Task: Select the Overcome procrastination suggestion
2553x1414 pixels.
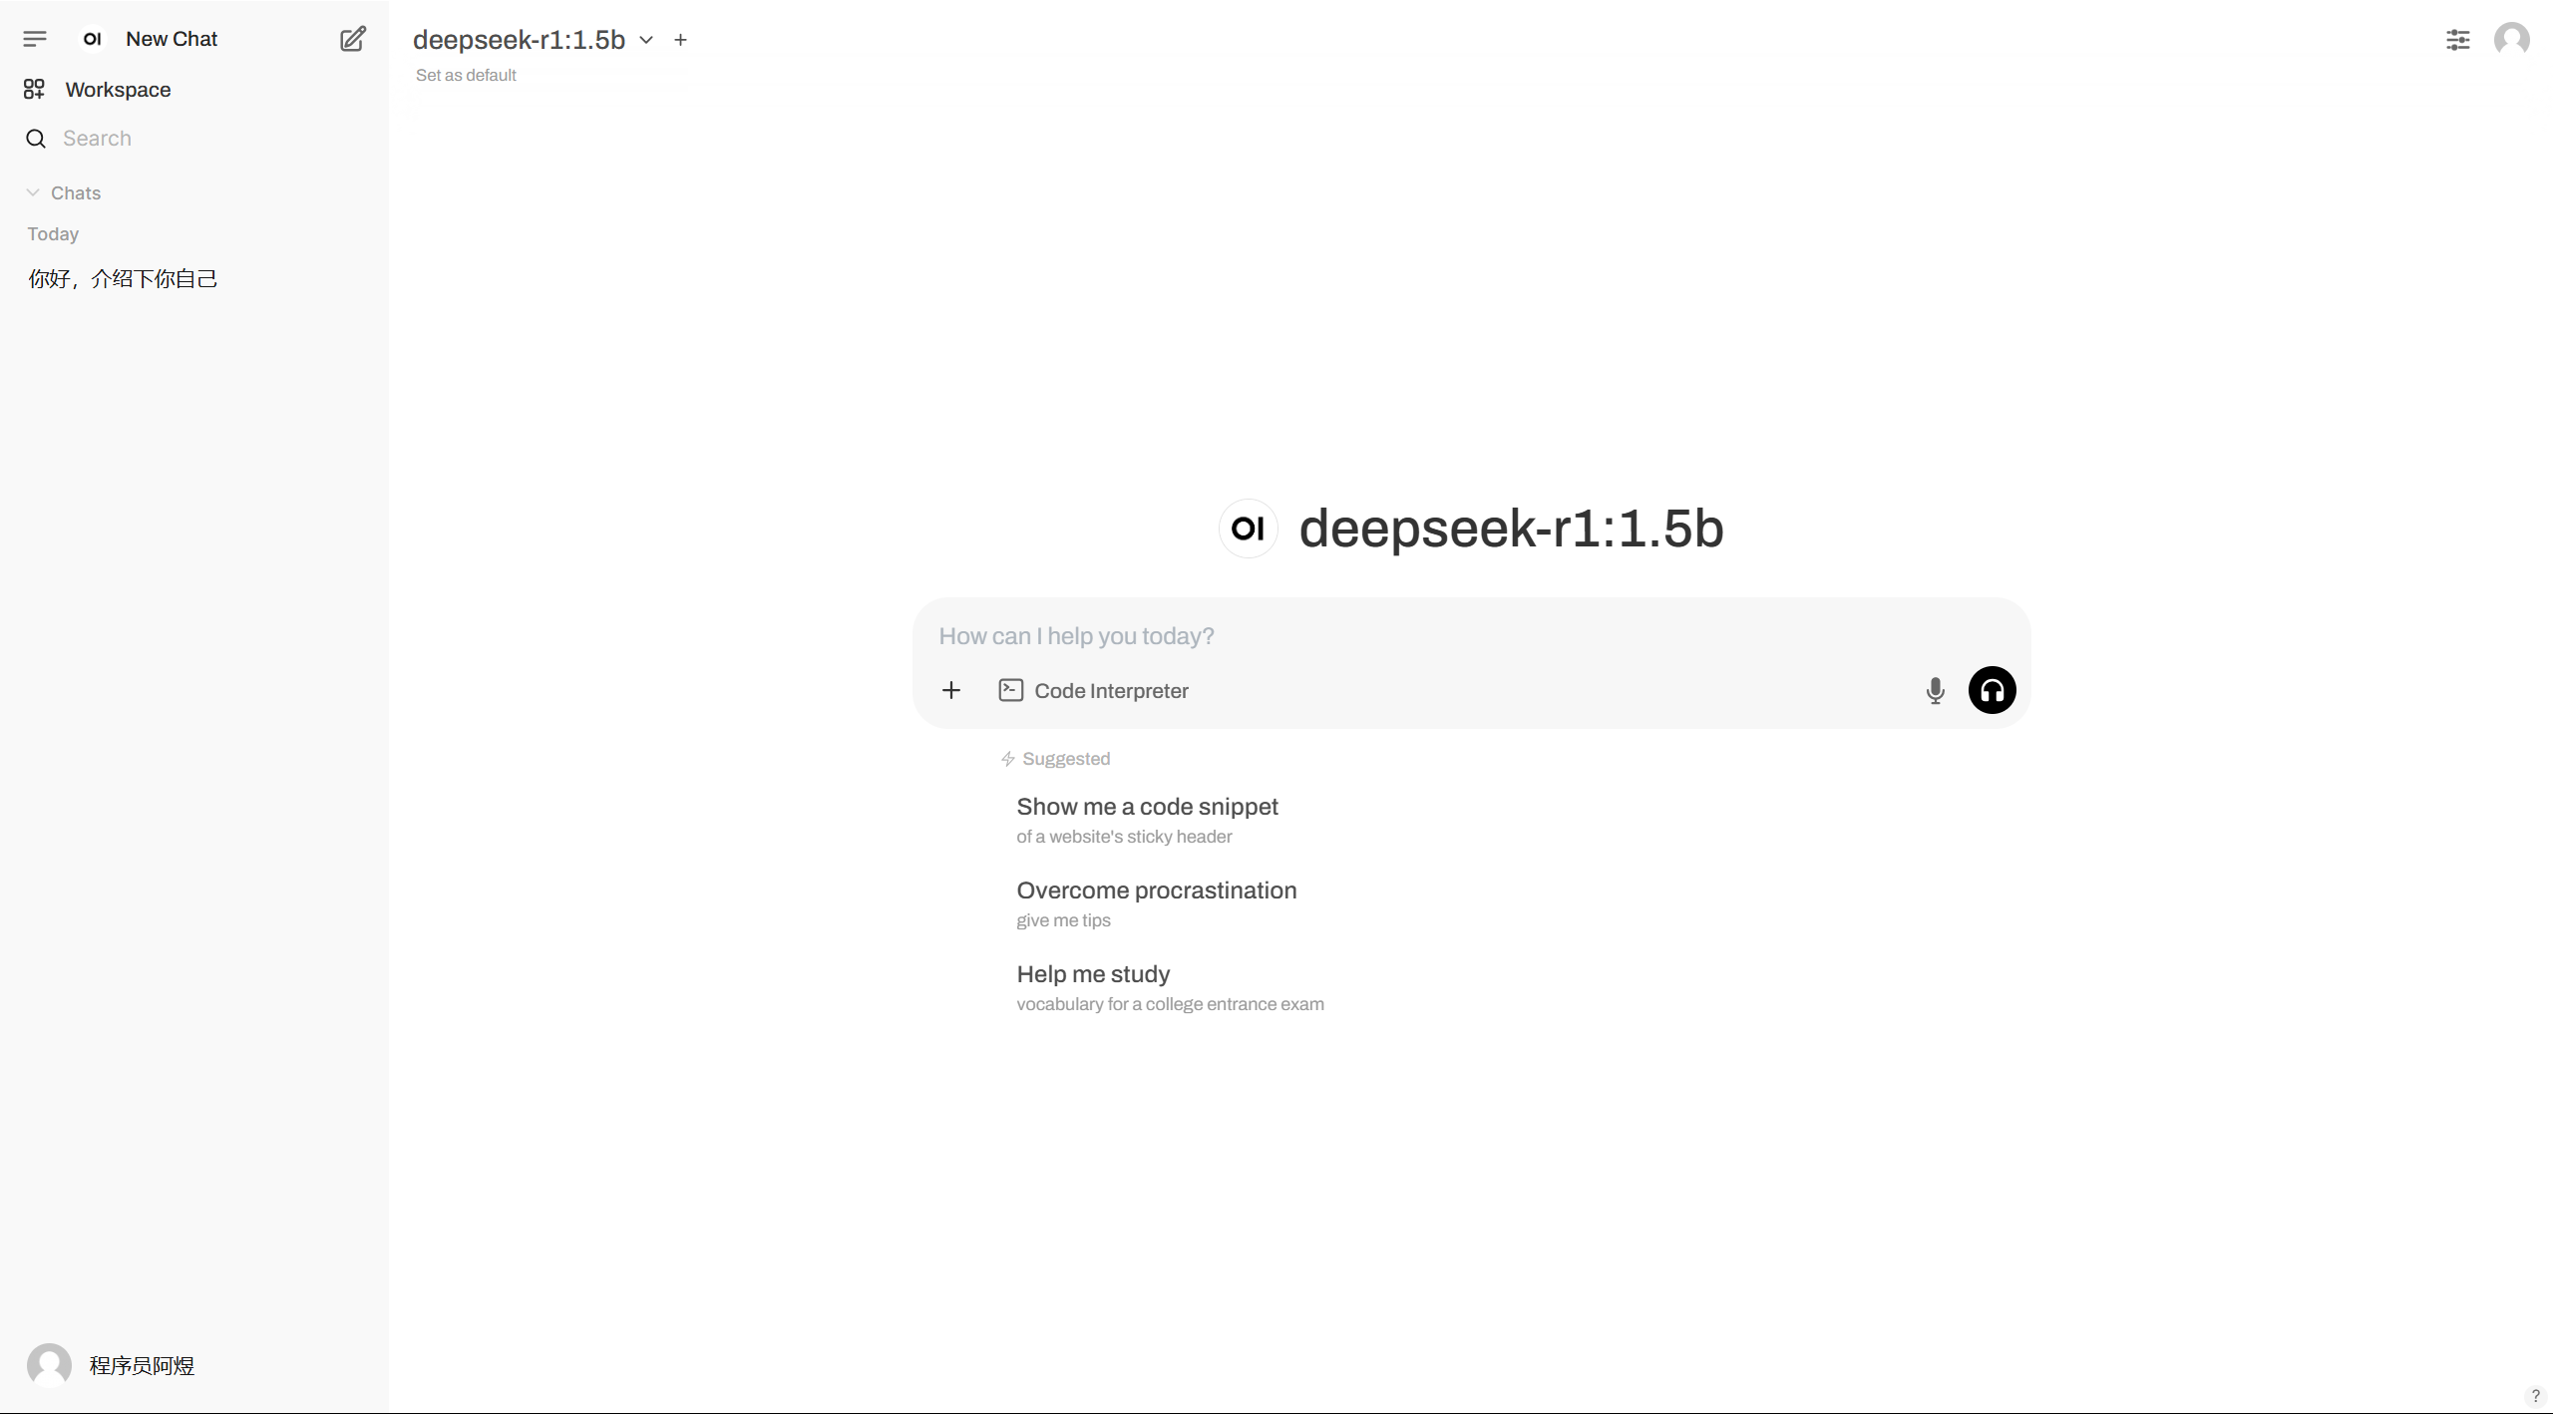Action: 1156,902
